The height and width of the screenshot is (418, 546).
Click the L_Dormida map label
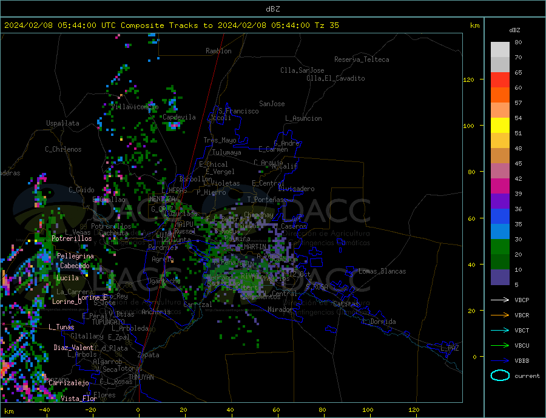[379, 322]
